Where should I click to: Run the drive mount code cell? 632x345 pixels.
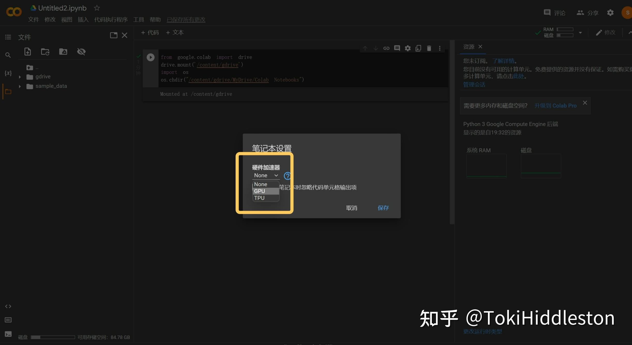click(x=151, y=57)
